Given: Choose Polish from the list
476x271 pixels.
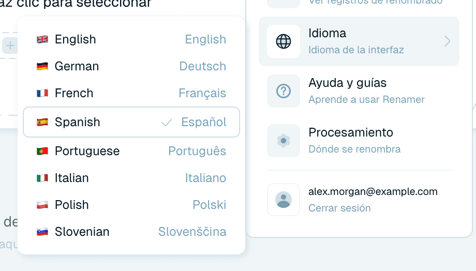Looking at the screenshot, I should click(x=131, y=205).
